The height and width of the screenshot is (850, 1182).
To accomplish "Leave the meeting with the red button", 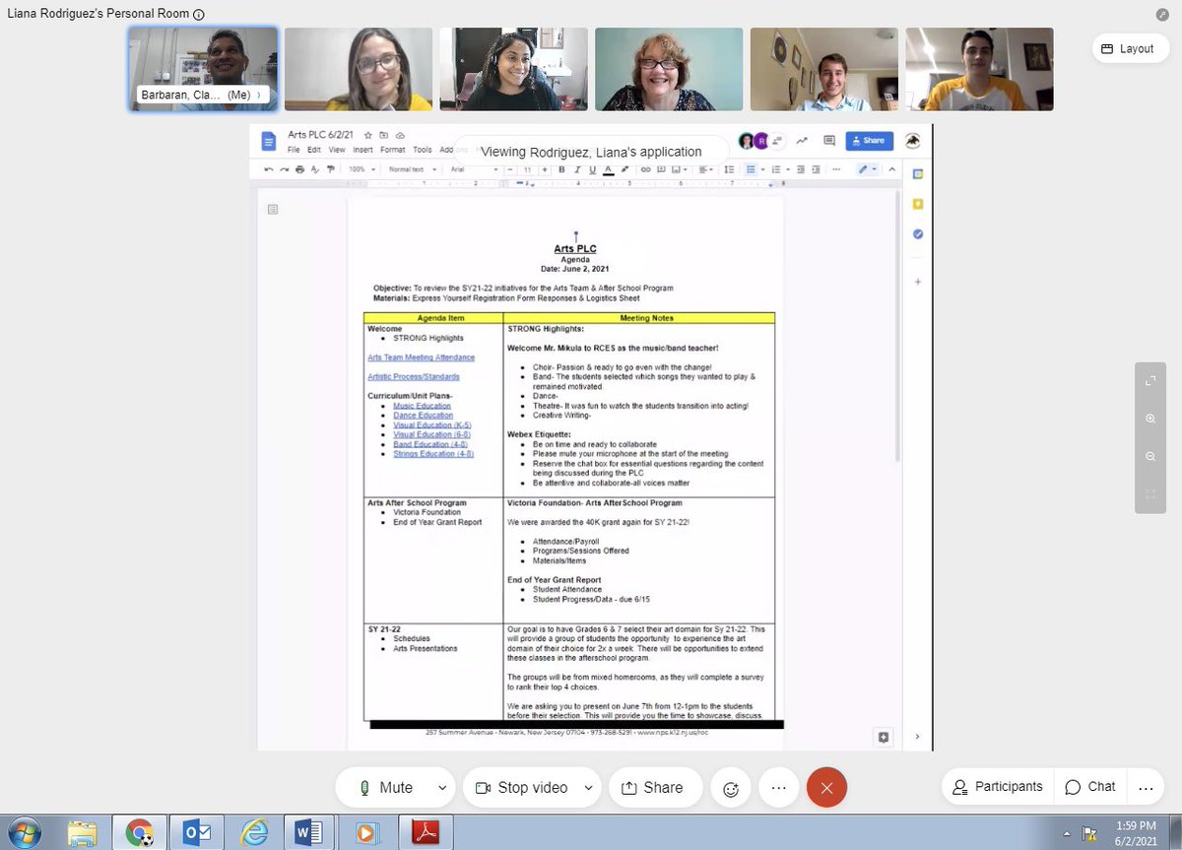I will point(826,788).
